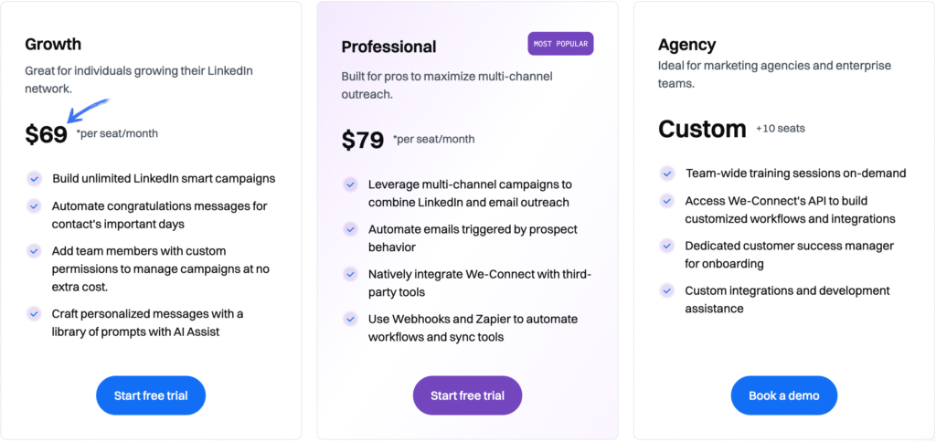Click the $79 Professional price
Viewport: 936px width, 442px height.
pos(362,140)
